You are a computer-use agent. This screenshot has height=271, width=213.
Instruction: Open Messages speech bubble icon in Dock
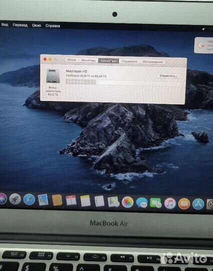[142, 203]
